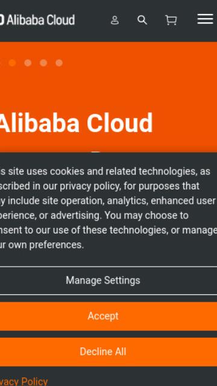This screenshot has height=386, width=217.
Task: Open the Privacy Policy link
Action: coord(24,382)
